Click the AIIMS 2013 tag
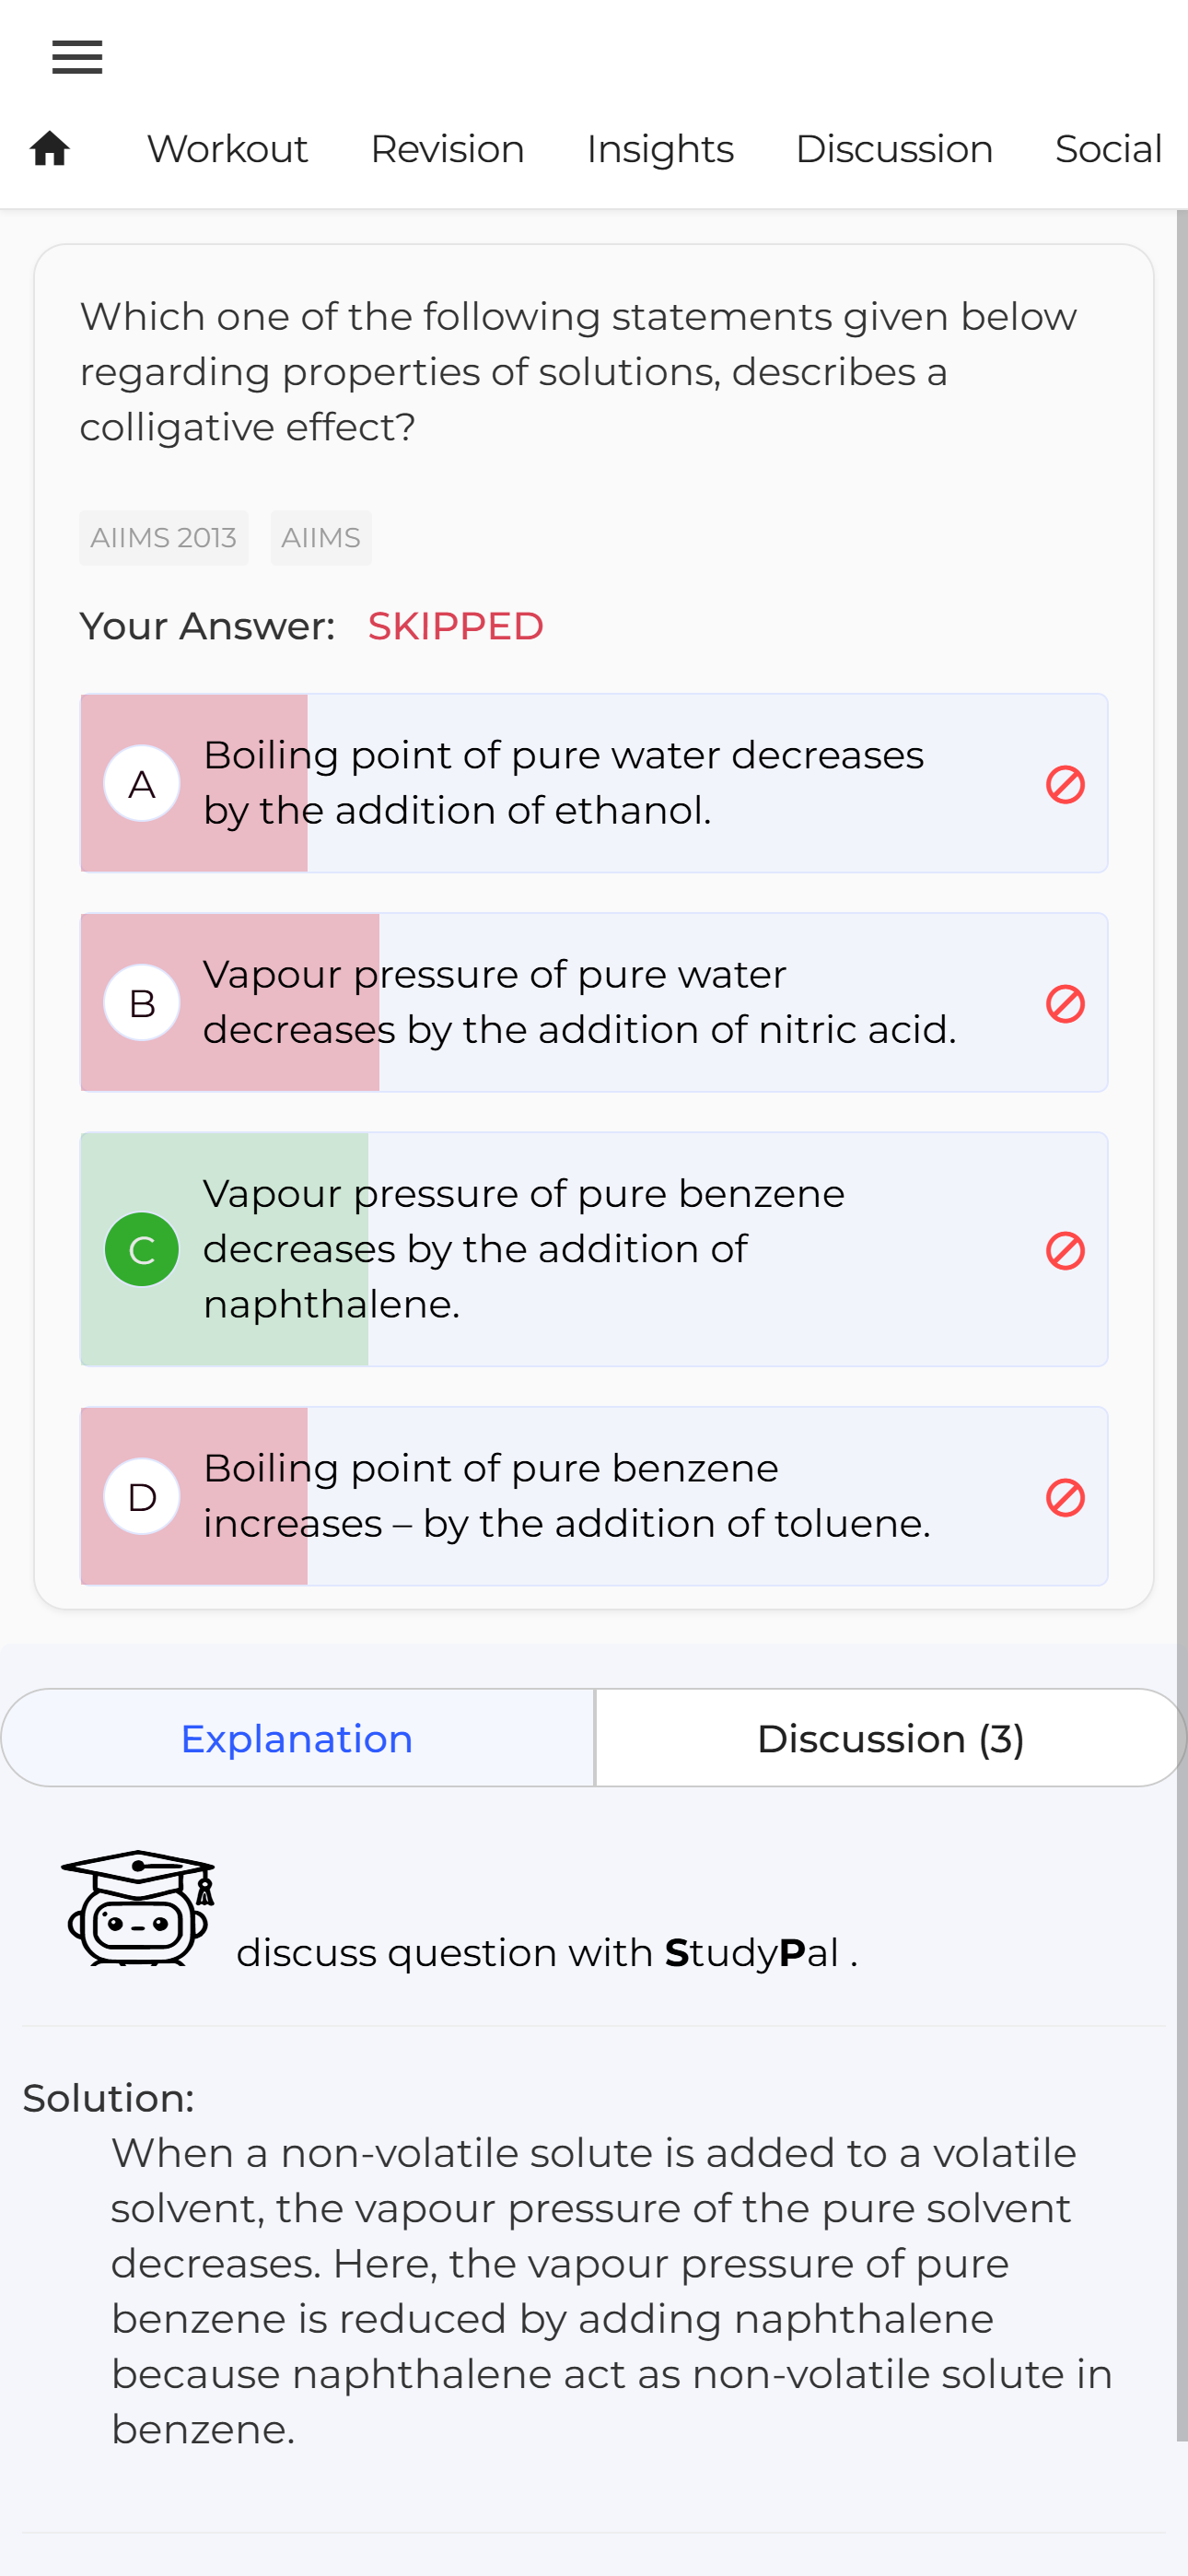Viewport: 1188px width, 2576px height. tap(164, 538)
